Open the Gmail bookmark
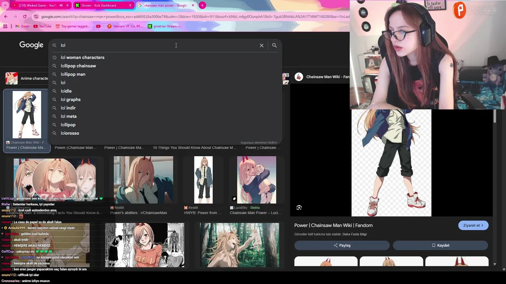Screen dimensions: 506x284 (x=22, y=26)
